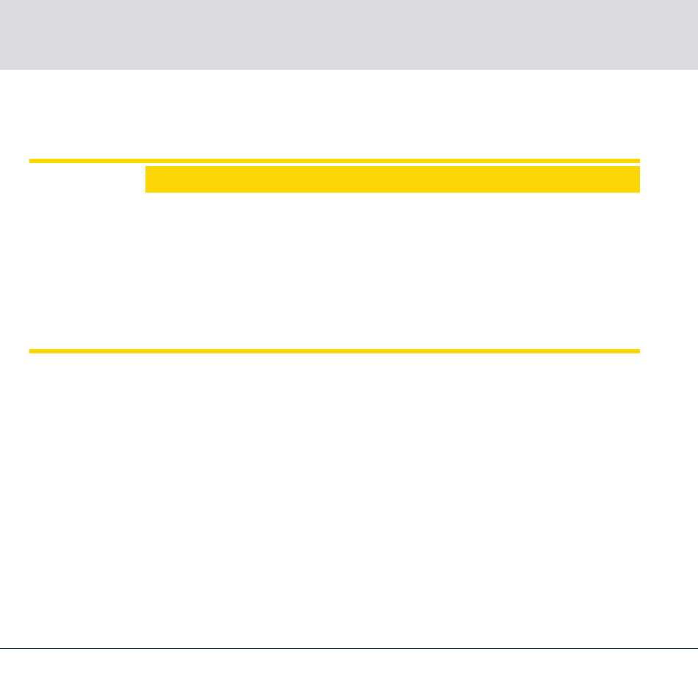Click the gray header band
The image size is (698, 698).
tap(349, 35)
